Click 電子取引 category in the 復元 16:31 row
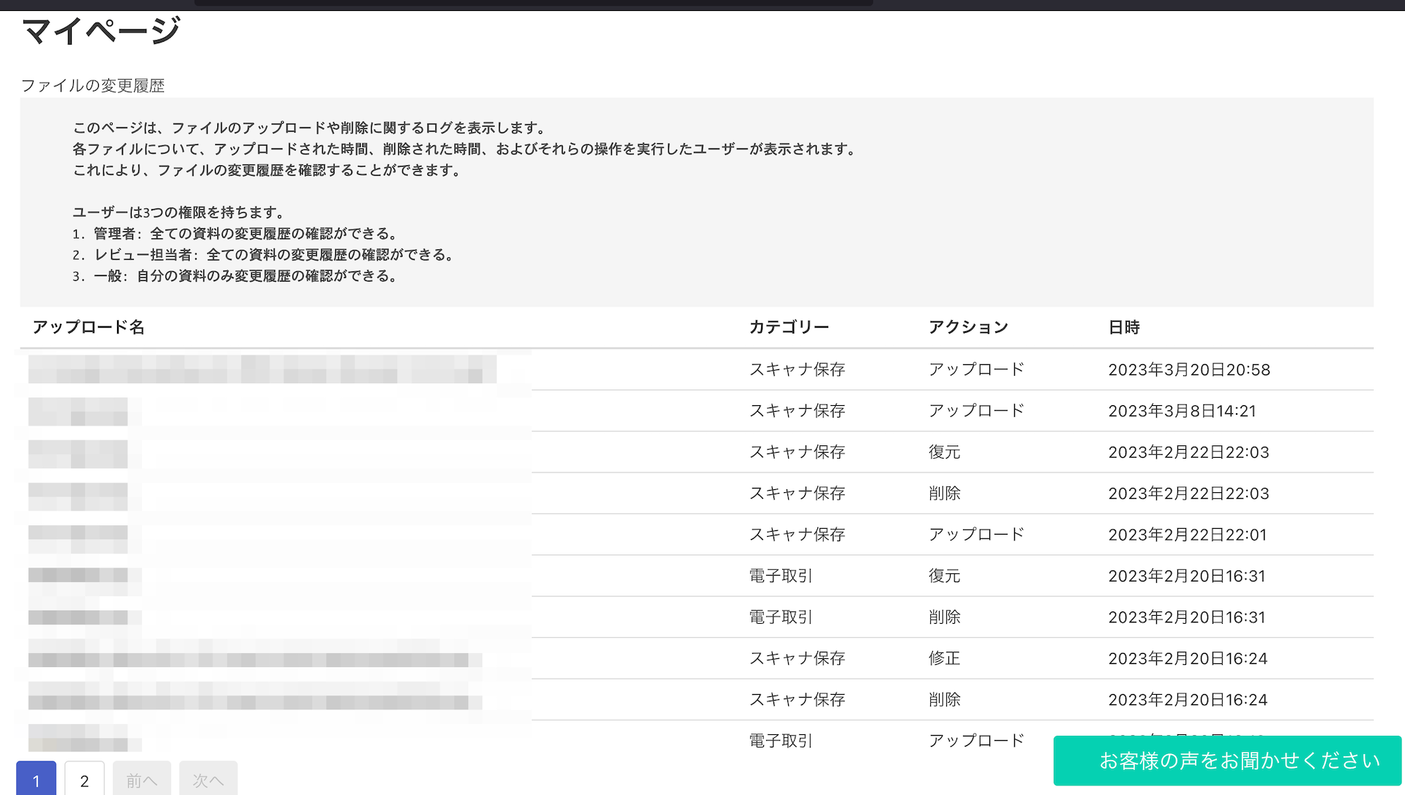Screen dimensions: 1405x795 click(781, 576)
